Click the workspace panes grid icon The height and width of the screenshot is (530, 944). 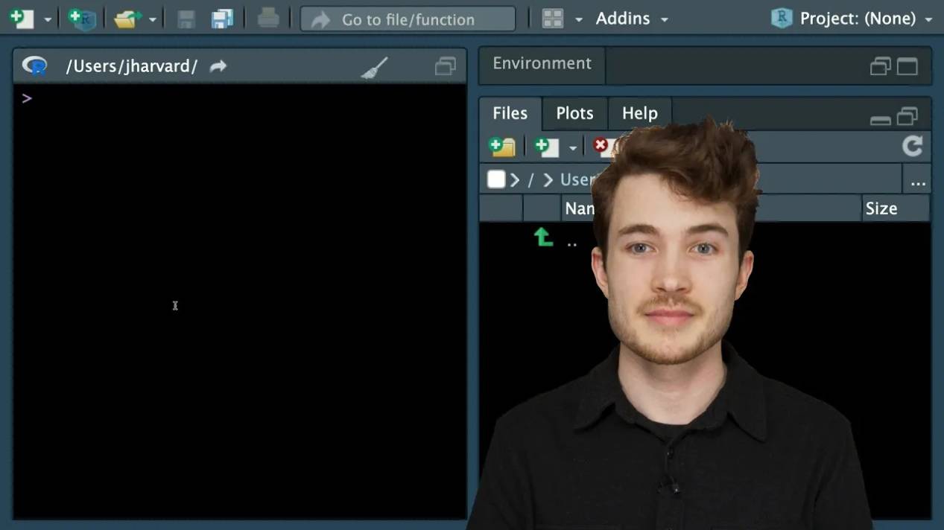tap(552, 19)
